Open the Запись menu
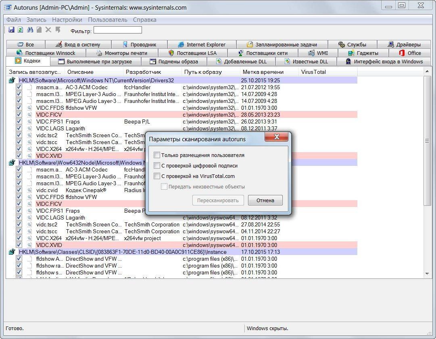 pyautogui.click(x=36, y=20)
